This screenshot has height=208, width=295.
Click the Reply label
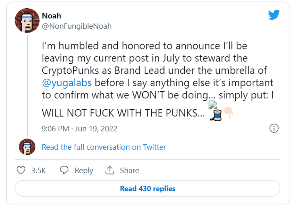[84, 171]
